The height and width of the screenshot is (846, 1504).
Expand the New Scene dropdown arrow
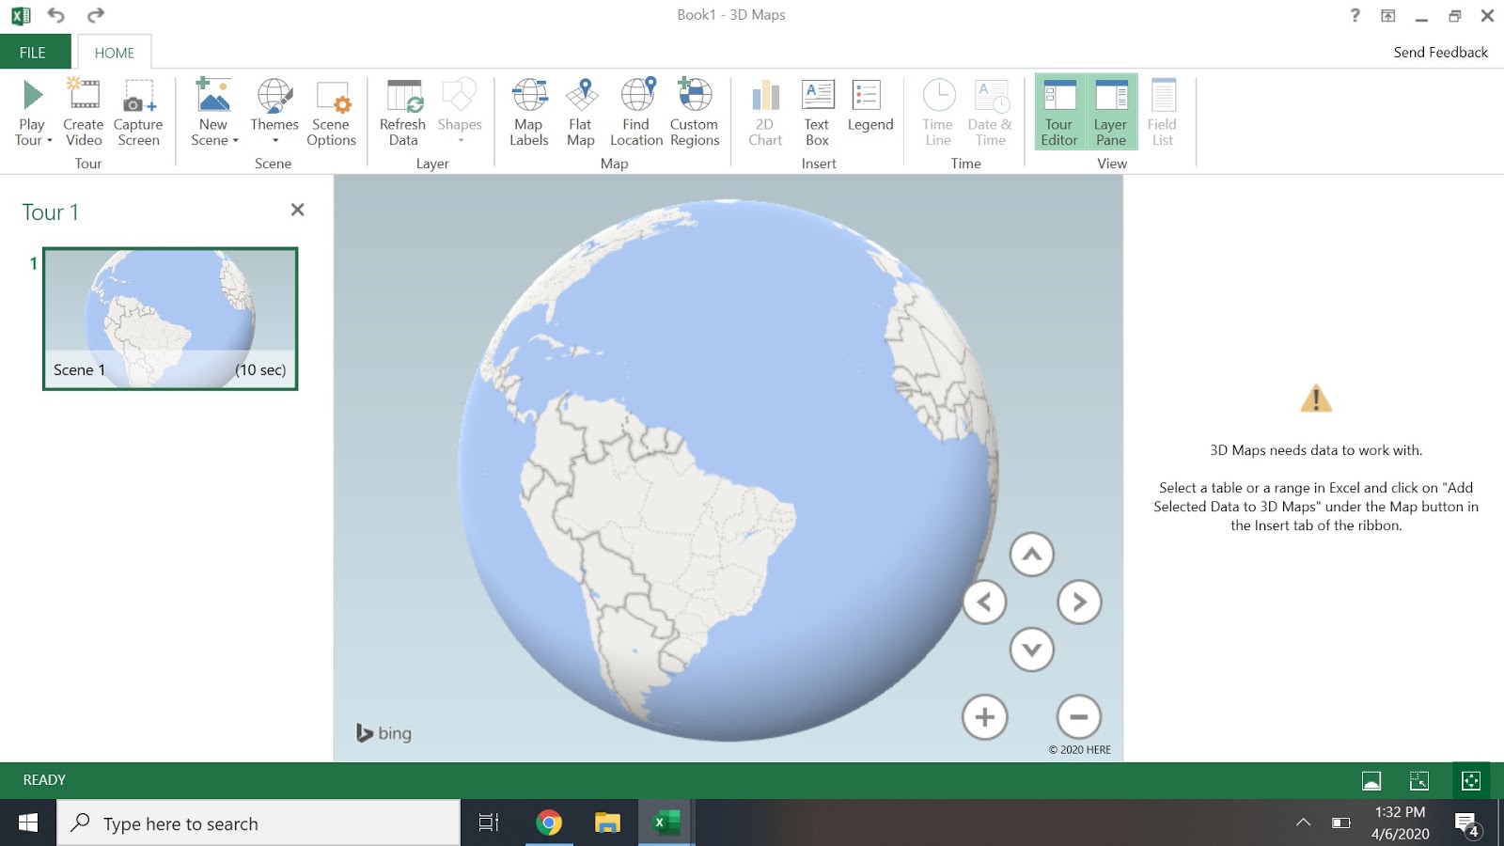[235, 141]
